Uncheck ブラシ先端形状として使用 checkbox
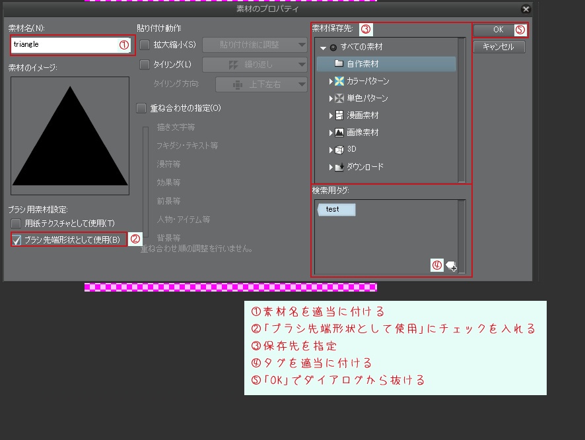Image resolution: width=585 pixels, height=440 pixels. click(17, 240)
